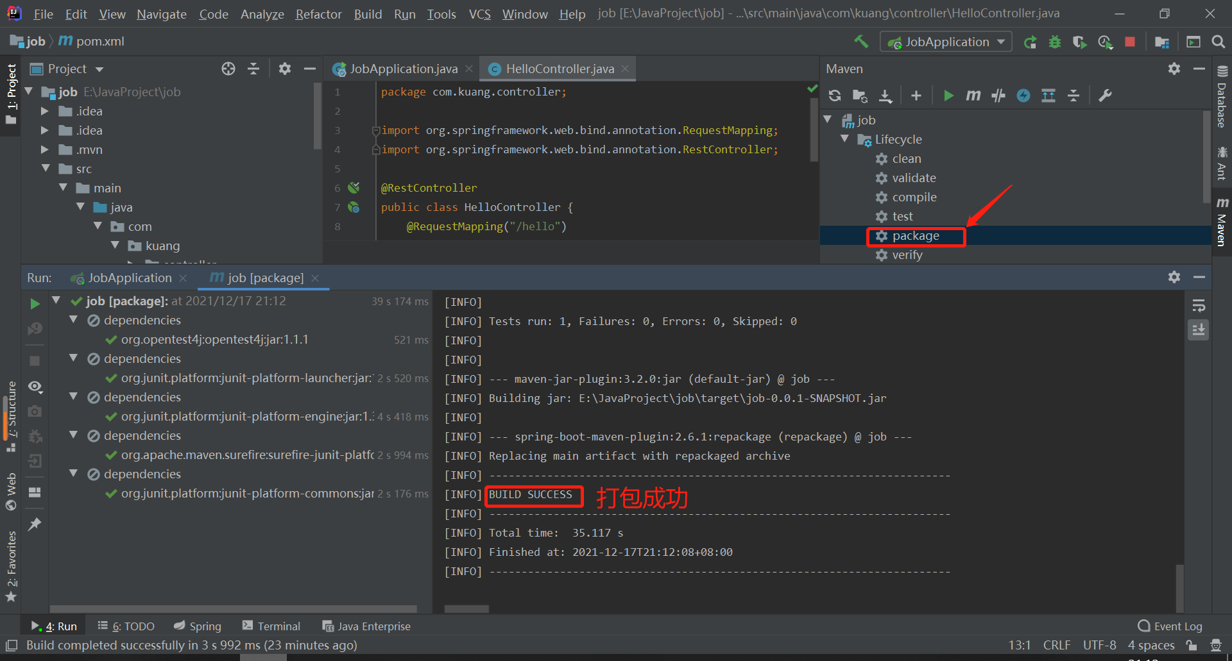Collapse the Lifecycle node in Maven
The image size is (1232, 661).
845,139
